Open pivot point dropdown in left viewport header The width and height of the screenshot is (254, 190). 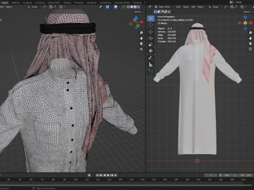pyautogui.click(x=45, y=7)
